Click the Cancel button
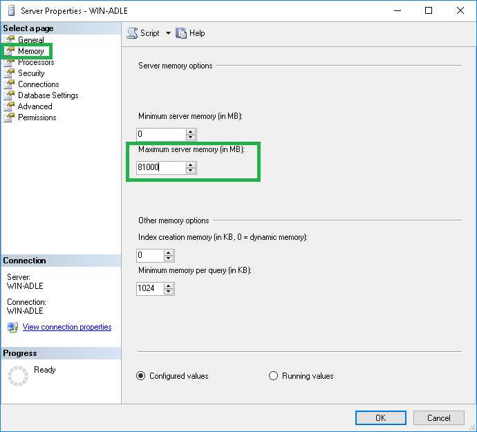The width and height of the screenshot is (477, 432). (439, 418)
